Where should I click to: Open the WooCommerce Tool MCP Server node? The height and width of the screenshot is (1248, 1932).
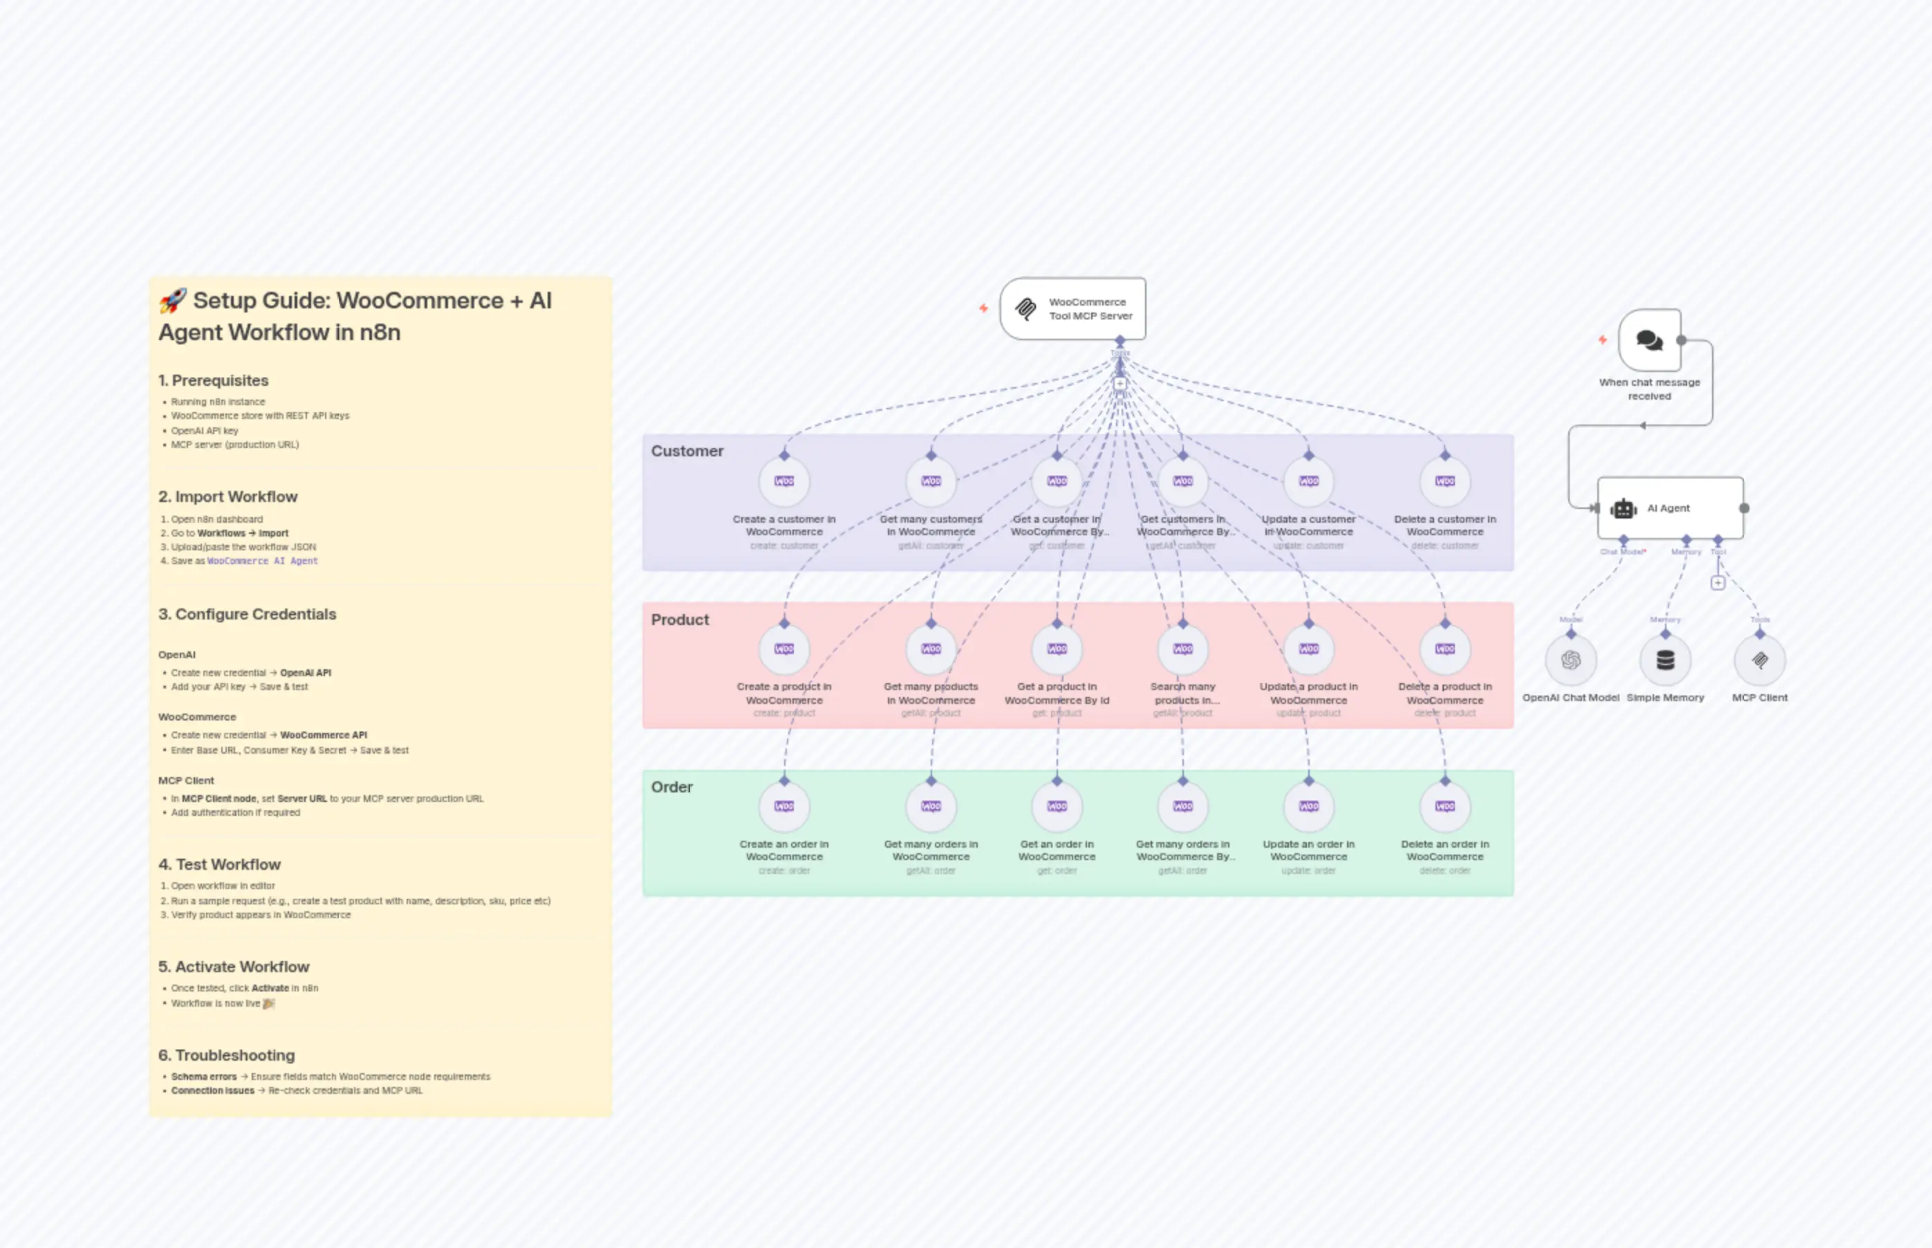(x=1073, y=309)
